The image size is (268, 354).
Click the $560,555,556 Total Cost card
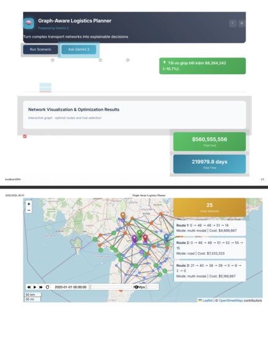[209, 141]
